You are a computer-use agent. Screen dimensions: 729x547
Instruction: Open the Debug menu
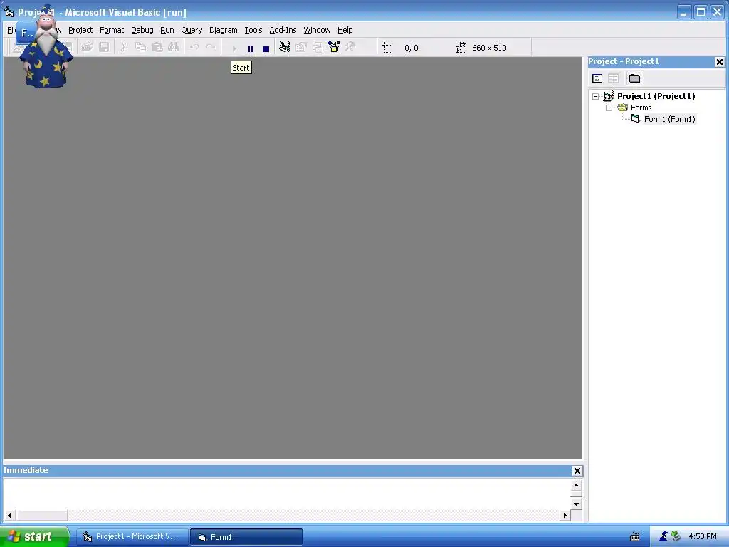coord(142,30)
